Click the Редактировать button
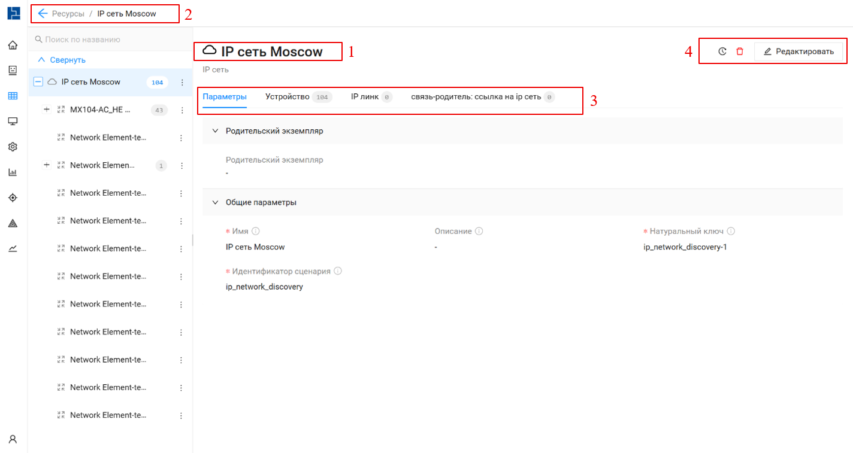The image size is (853, 453). tap(798, 51)
